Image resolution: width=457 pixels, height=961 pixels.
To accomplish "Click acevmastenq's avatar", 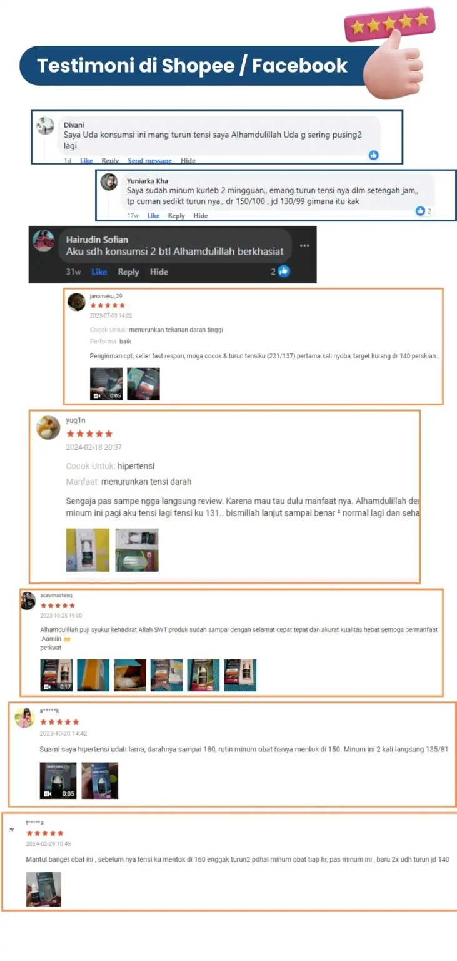I will [x=28, y=601].
